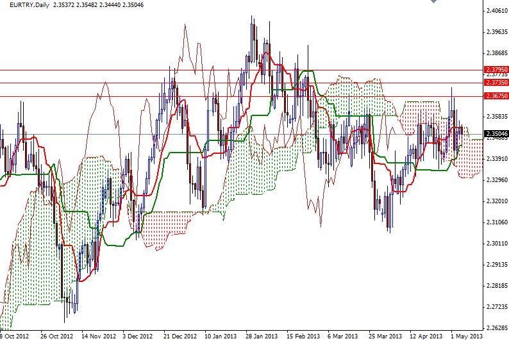The height and width of the screenshot is (341, 509).
Task: Click the 14 Nov 2012 date label
Action: pyautogui.click(x=98, y=336)
